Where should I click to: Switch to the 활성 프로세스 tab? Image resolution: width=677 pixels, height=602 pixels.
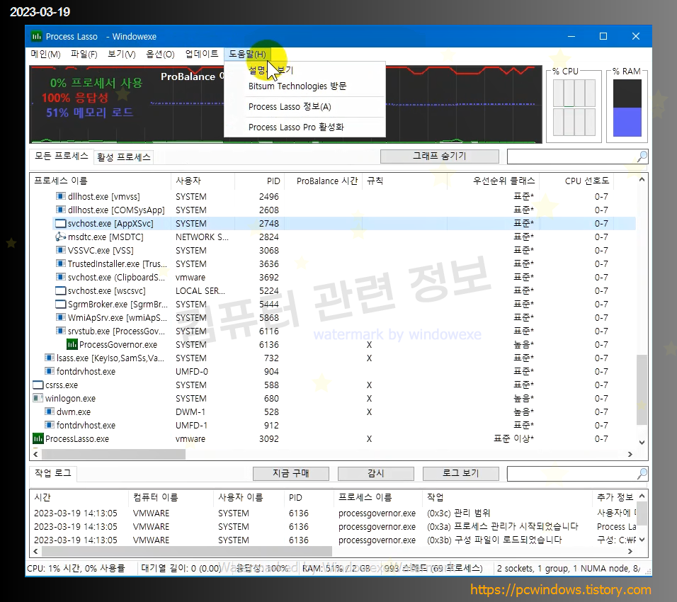pos(124,157)
